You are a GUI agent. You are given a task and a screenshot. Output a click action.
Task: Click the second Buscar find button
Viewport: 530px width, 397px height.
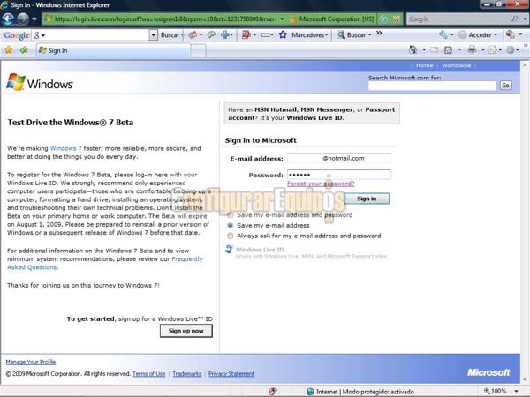click(x=354, y=34)
